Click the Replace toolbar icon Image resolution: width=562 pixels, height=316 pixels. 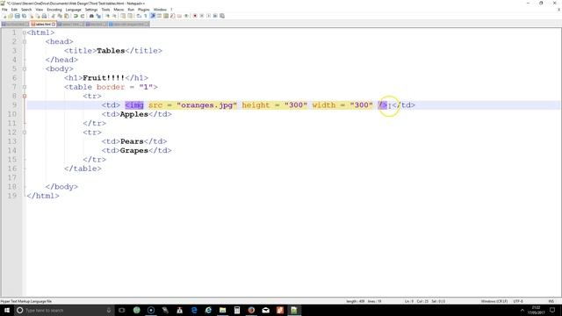[99, 16]
